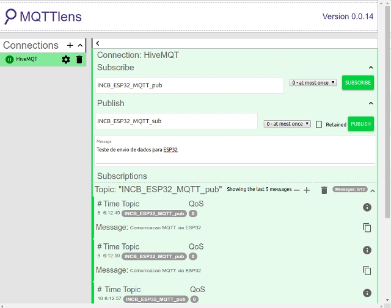The height and width of the screenshot is (308, 391).
Task: Click the PUBLISH button
Action: click(x=361, y=124)
